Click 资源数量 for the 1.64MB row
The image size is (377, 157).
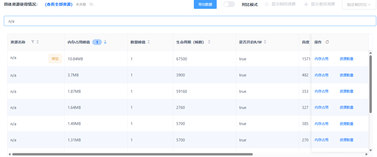pyautogui.click(x=346, y=107)
